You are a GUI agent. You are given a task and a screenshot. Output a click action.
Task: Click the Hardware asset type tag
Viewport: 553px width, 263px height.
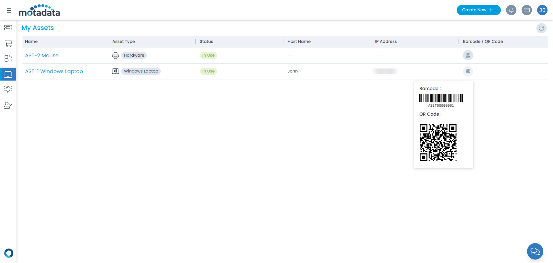[x=134, y=55]
